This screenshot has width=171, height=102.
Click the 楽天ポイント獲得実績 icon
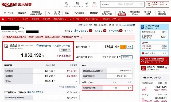point(143,68)
